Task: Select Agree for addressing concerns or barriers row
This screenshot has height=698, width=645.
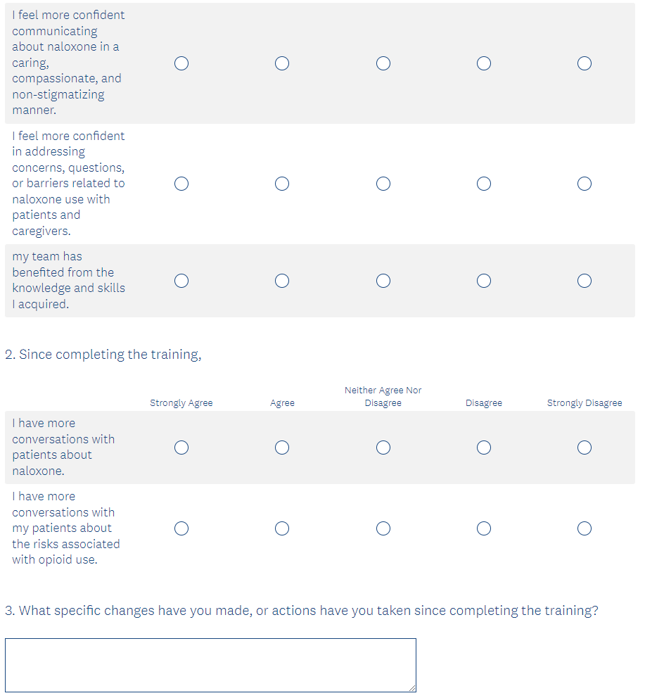Action: coord(282,184)
